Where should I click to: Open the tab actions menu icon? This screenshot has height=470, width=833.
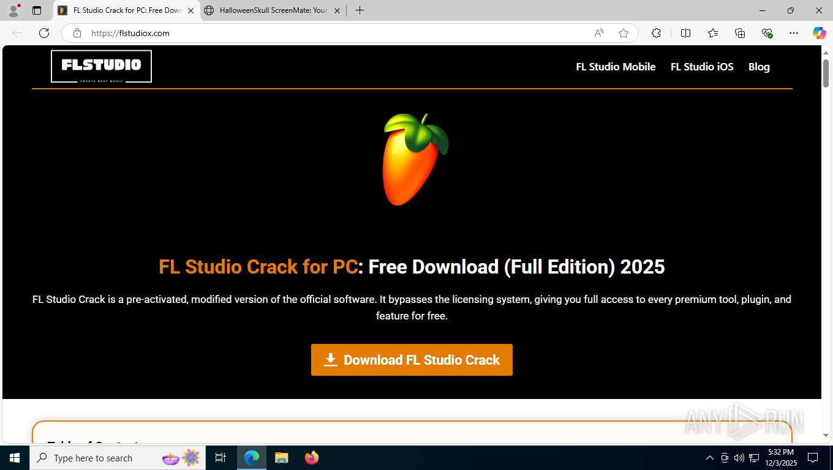(x=37, y=10)
